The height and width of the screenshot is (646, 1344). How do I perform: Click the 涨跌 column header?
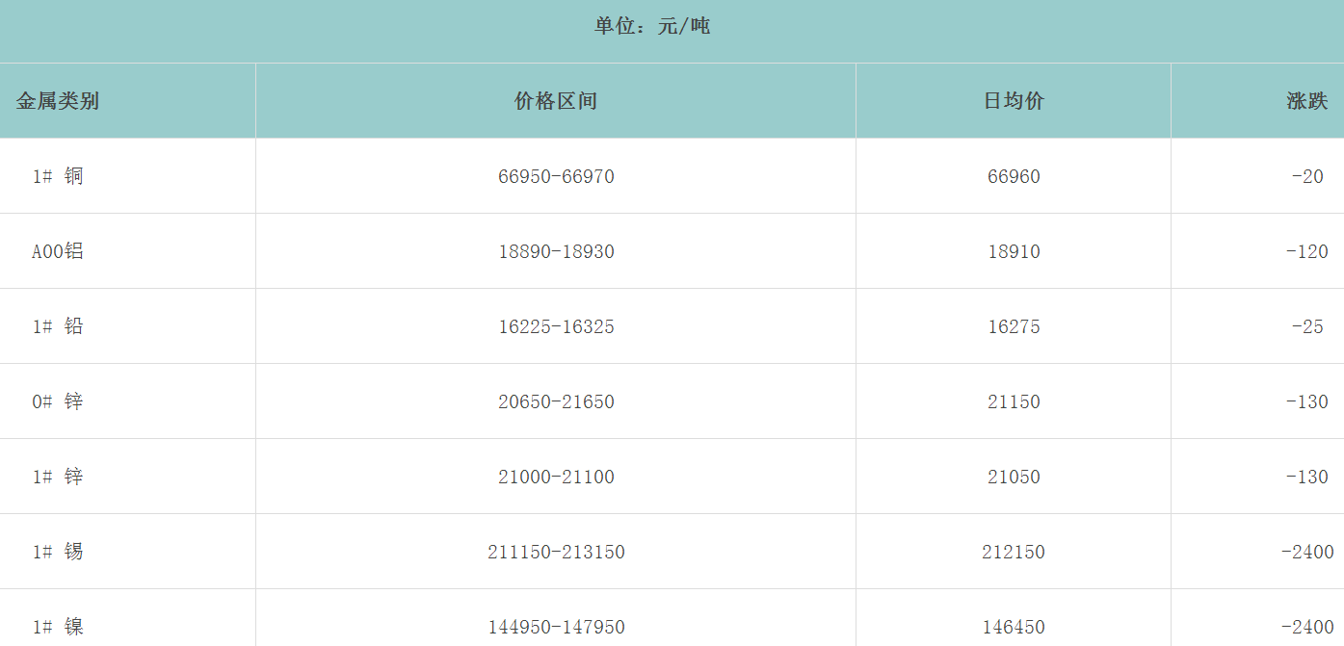(x=1306, y=101)
